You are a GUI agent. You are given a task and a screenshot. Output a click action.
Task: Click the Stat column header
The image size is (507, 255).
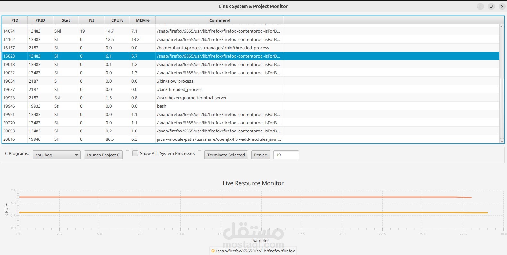[66, 20]
